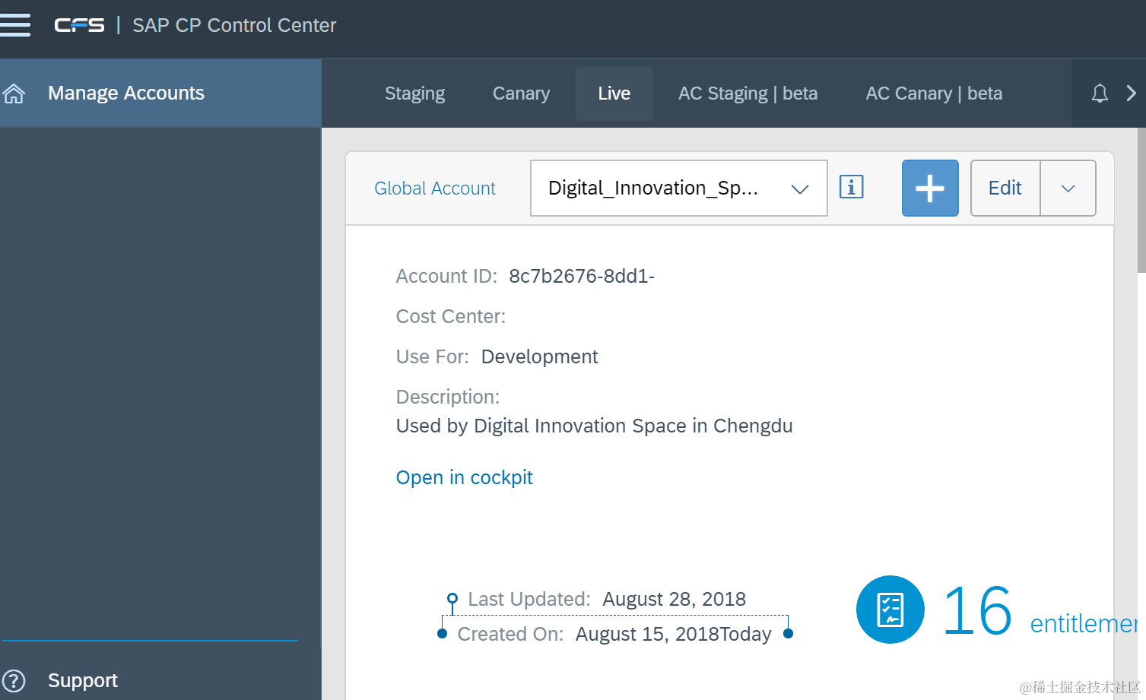Expand the Global Account dropdown

pos(799,188)
